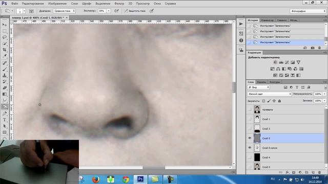Show the Слой 0 layer
The height and width of the screenshot is (184, 328).
pos(250,167)
